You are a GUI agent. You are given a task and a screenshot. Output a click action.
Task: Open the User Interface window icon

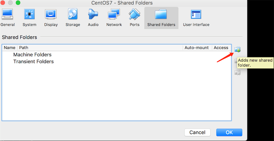pyautogui.click(x=196, y=14)
